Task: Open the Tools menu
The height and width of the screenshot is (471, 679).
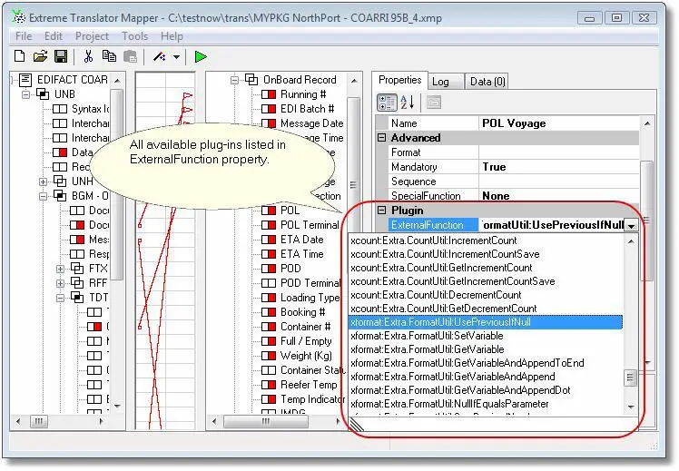Action: (x=134, y=36)
